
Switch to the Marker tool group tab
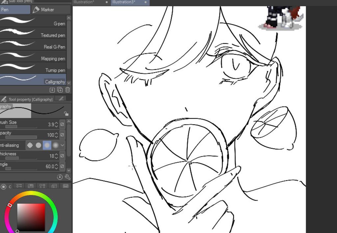[x=51, y=10]
